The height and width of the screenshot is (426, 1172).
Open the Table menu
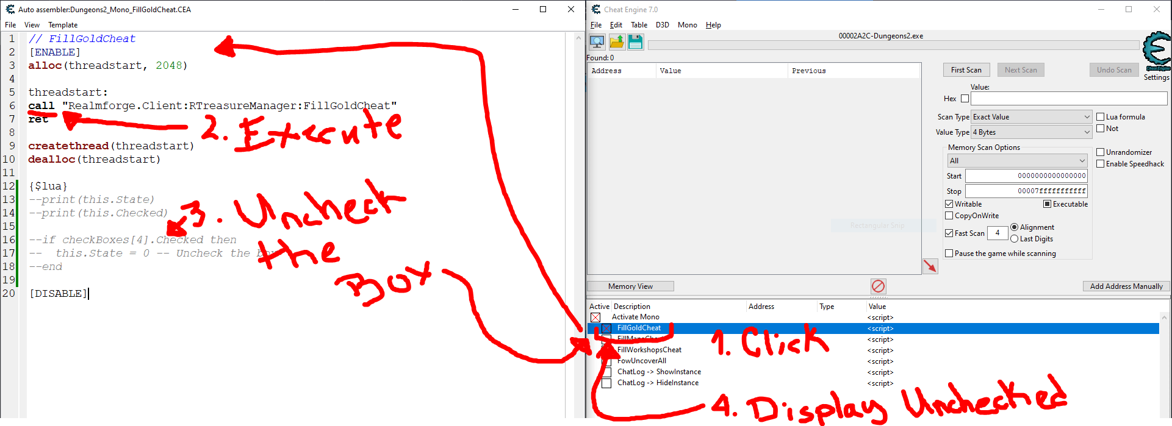tap(639, 25)
